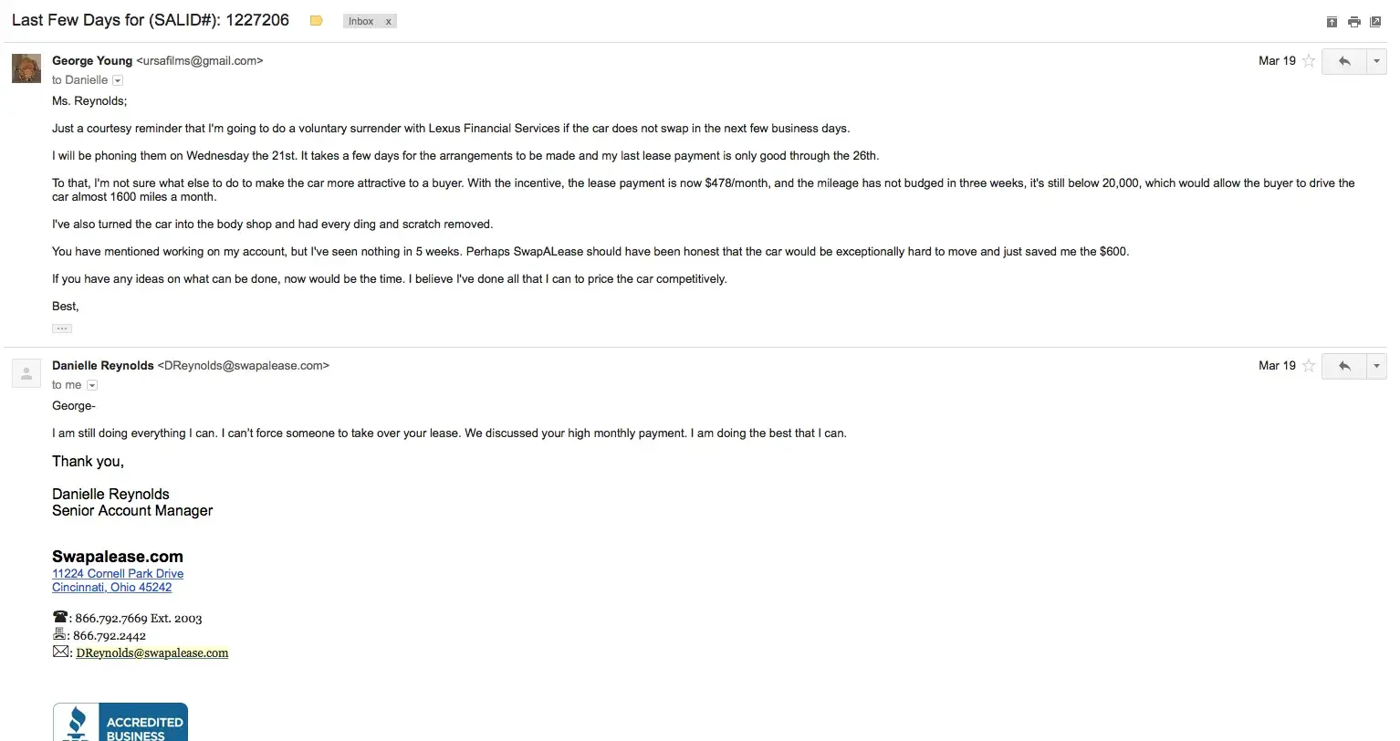
Task: Open more options beside George's reply button
Action: click(1376, 61)
